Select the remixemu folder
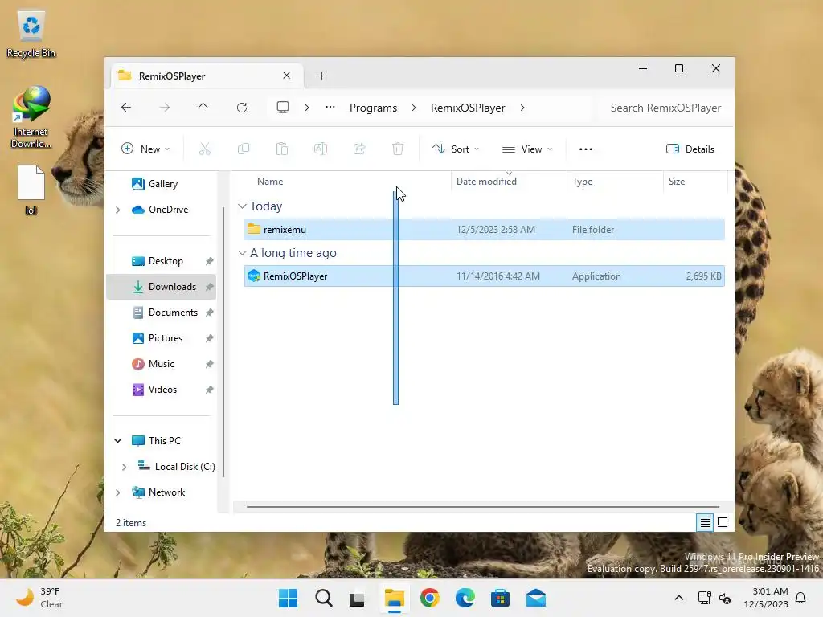The image size is (823, 617). pyautogui.click(x=485, y=229)
